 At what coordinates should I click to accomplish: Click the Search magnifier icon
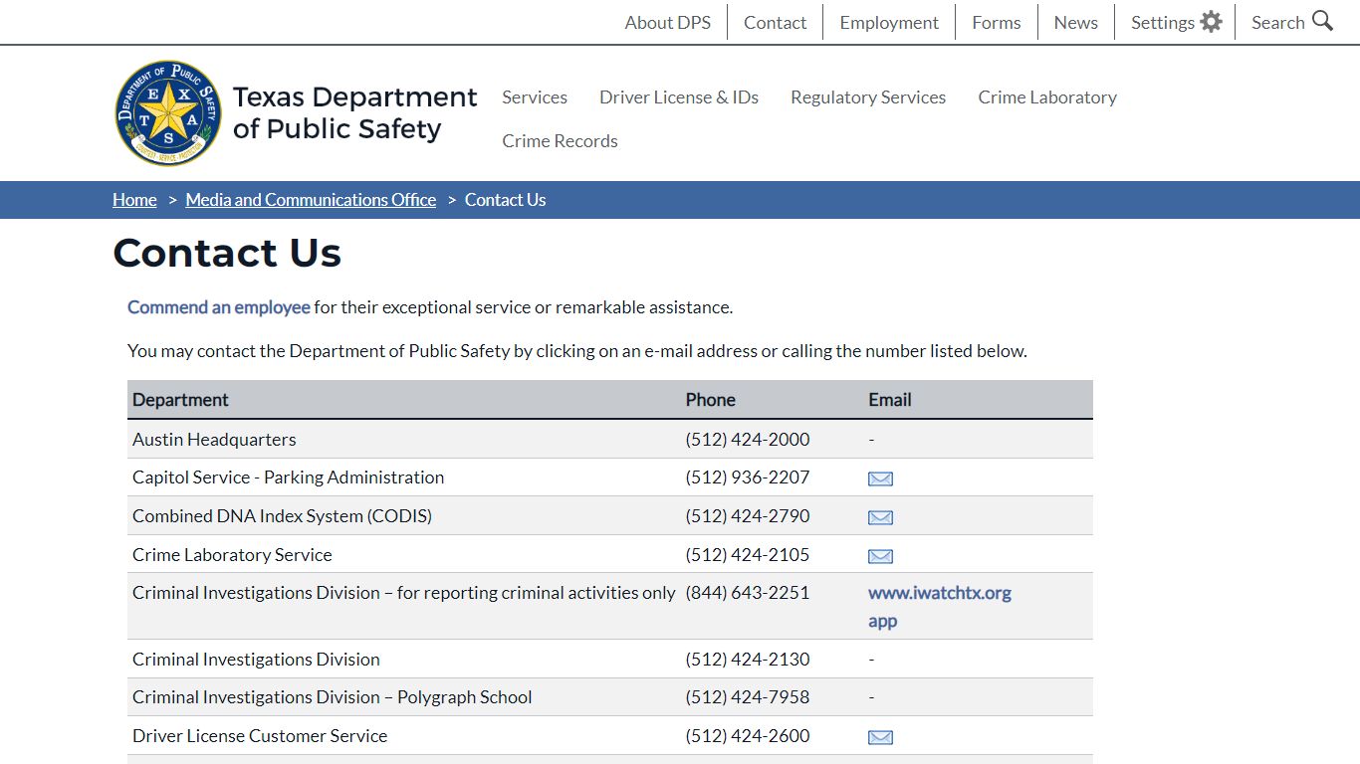(1322, 21)
